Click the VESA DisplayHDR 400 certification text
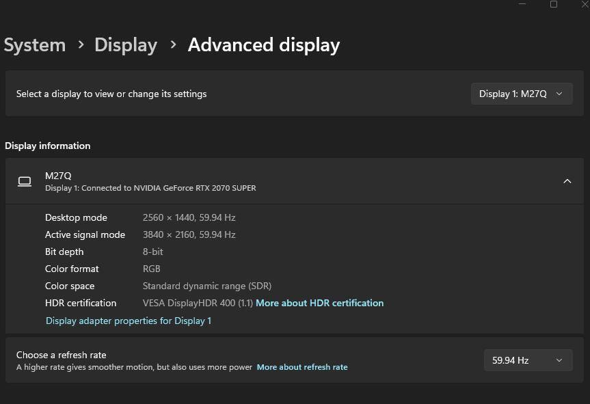This screenshot has height=404, width=590. point(198,303)
